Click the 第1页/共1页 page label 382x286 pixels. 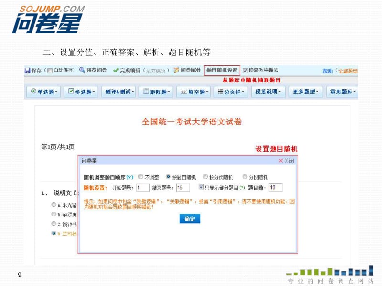[x=58, y=147]
